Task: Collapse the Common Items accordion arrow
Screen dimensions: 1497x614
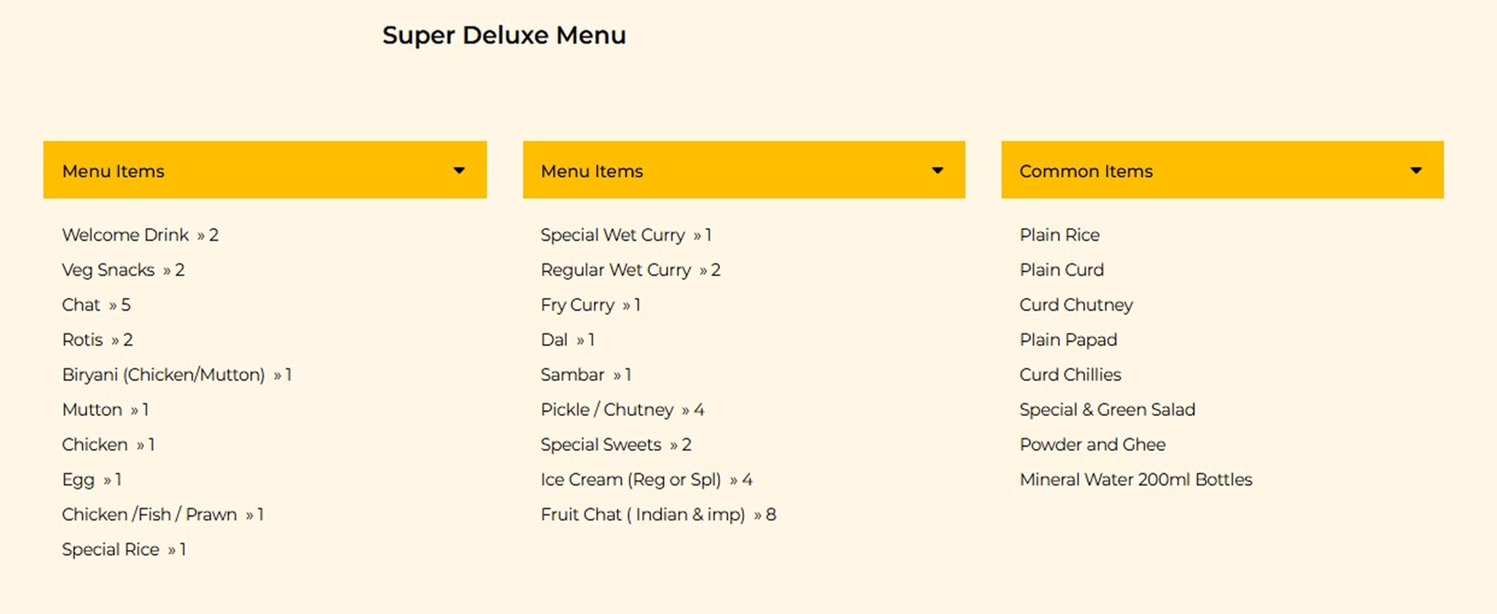Action: (x=1416, y=171)
